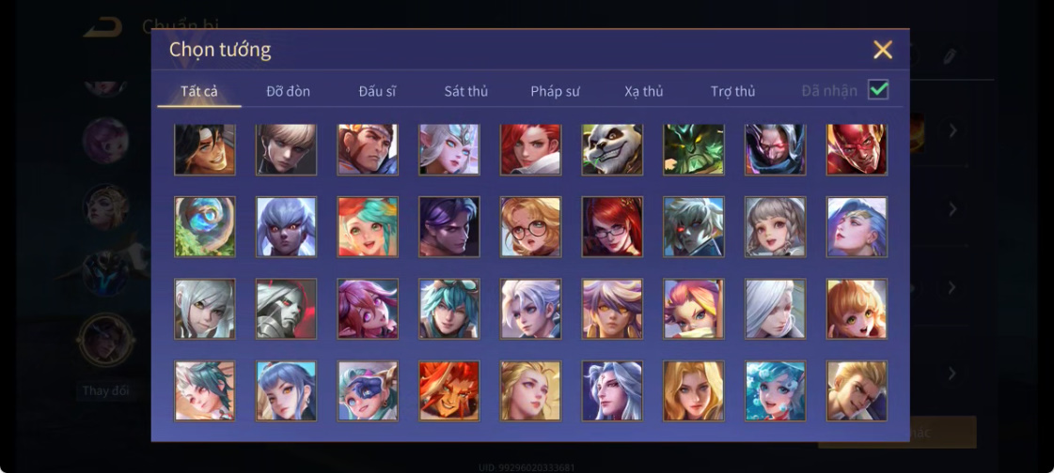Select the blonde girl with round glasses

(x=530, y=227)
